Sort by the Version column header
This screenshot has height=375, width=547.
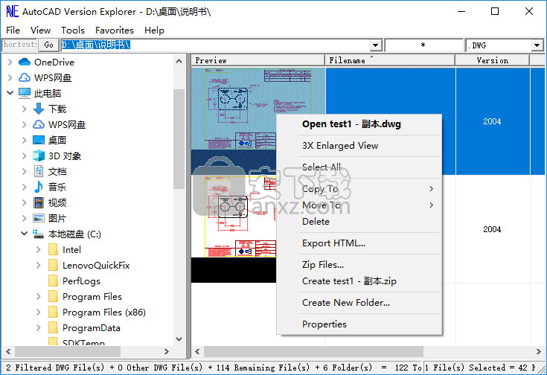point(492,60)
